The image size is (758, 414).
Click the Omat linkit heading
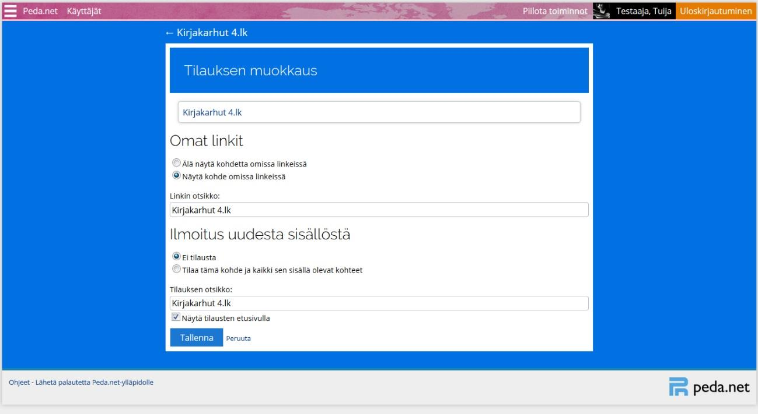(x=207, y=140)
